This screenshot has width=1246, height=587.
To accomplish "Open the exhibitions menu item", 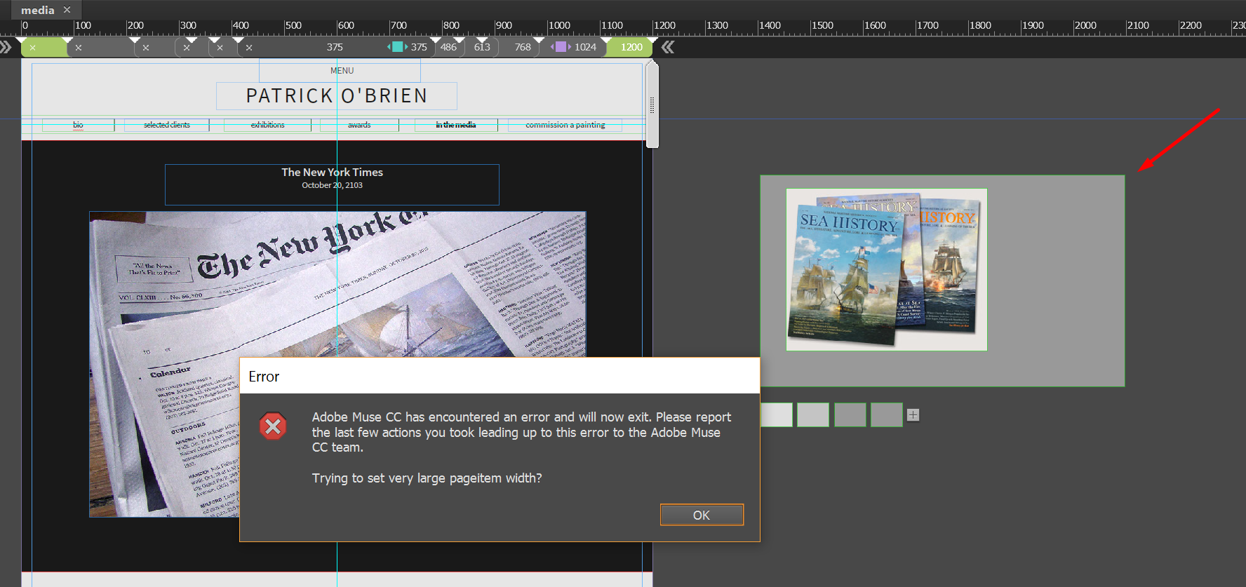I will coord(268,125).
